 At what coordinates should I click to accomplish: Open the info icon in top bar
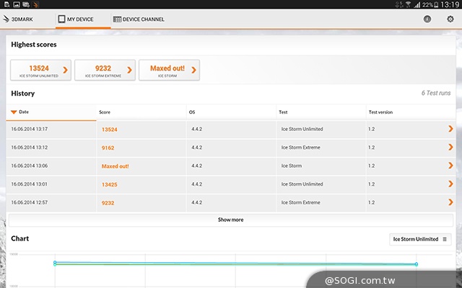click(x=427, y=19)
